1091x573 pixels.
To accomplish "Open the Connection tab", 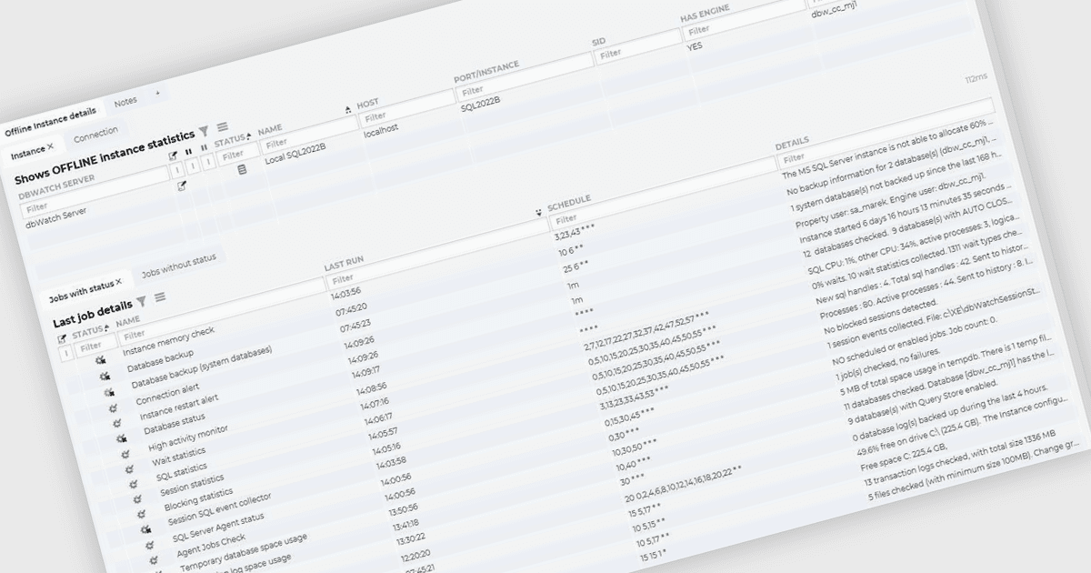I will tap(95, 136).
